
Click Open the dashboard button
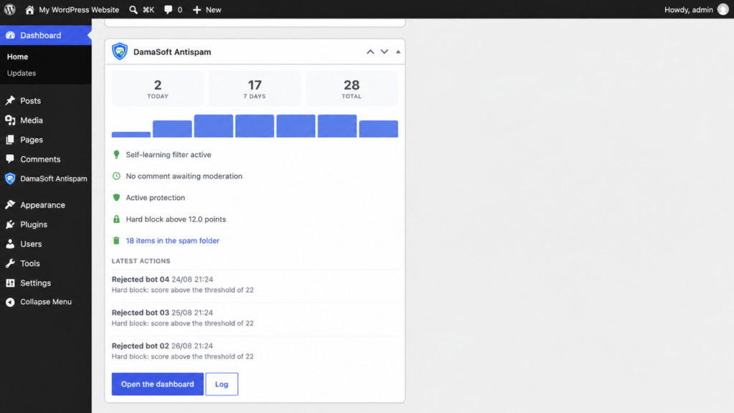pyautogui.click(x=158, y=384)
